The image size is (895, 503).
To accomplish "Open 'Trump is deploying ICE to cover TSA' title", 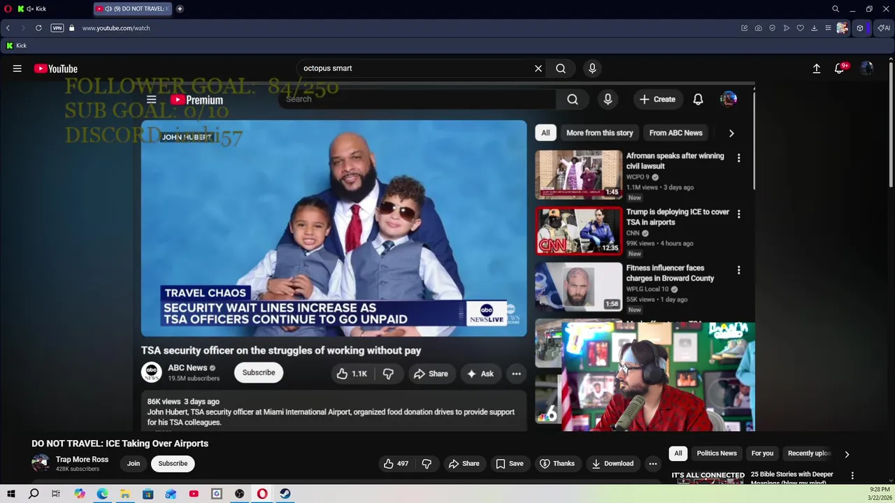I will [x=678, y=217].
